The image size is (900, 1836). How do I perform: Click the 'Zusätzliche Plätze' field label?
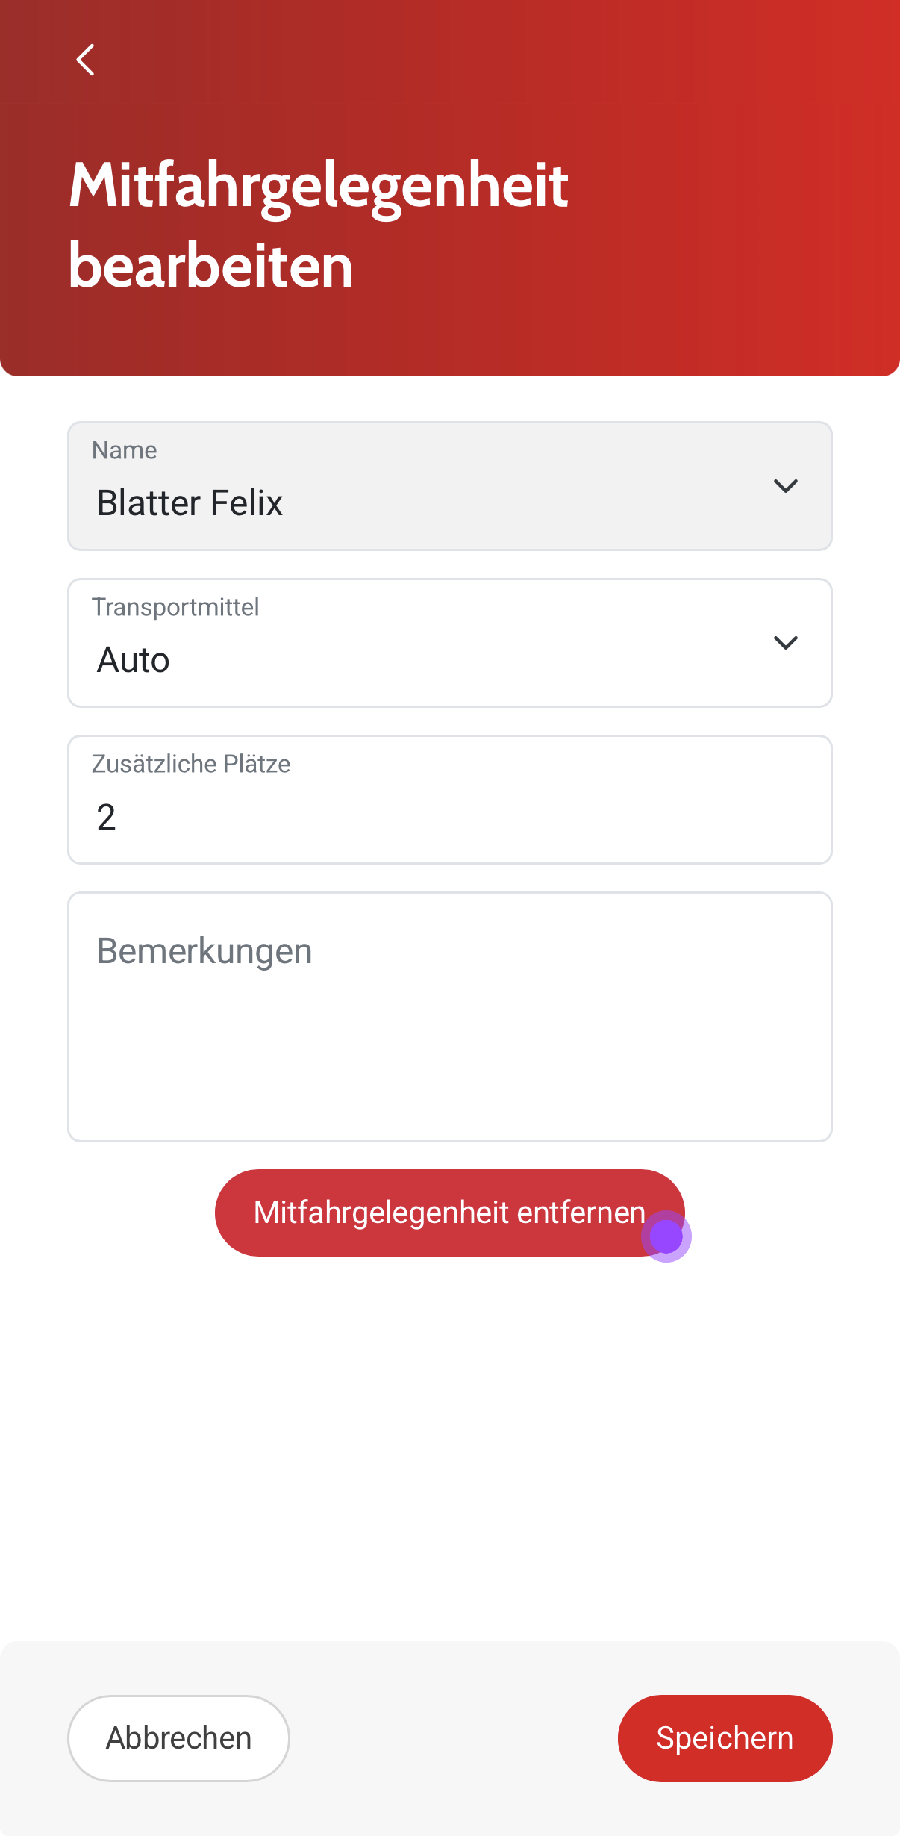pos(191,764)
